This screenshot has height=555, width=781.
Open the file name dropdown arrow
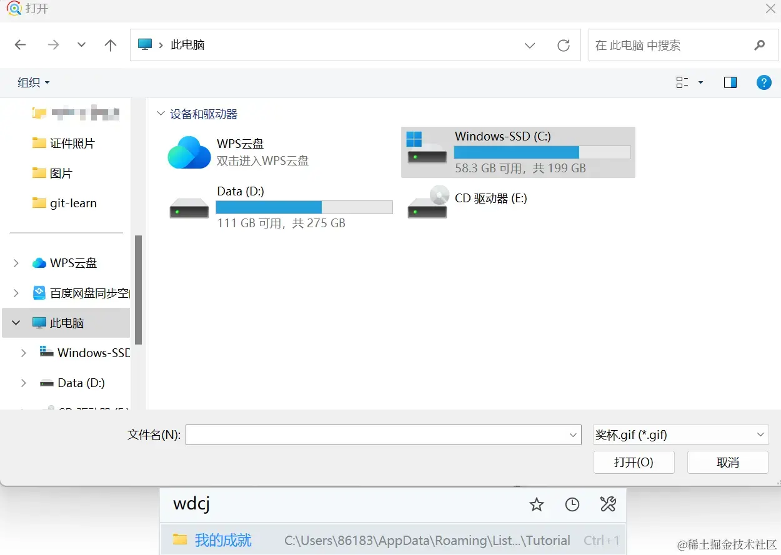(x=574, y=435)
